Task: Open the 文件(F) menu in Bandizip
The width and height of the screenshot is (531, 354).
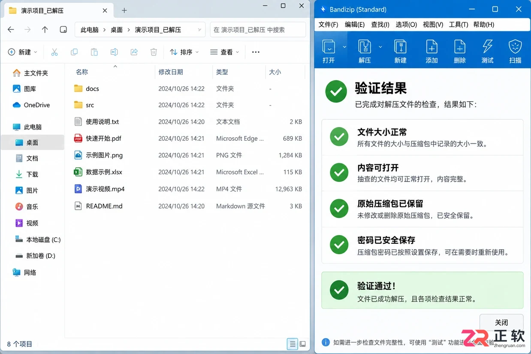Action: 329,24
